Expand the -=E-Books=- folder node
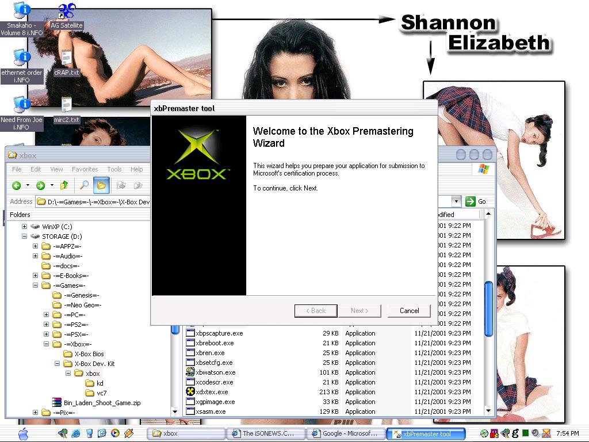The image size is (589, 442). (x=35, y=276)
